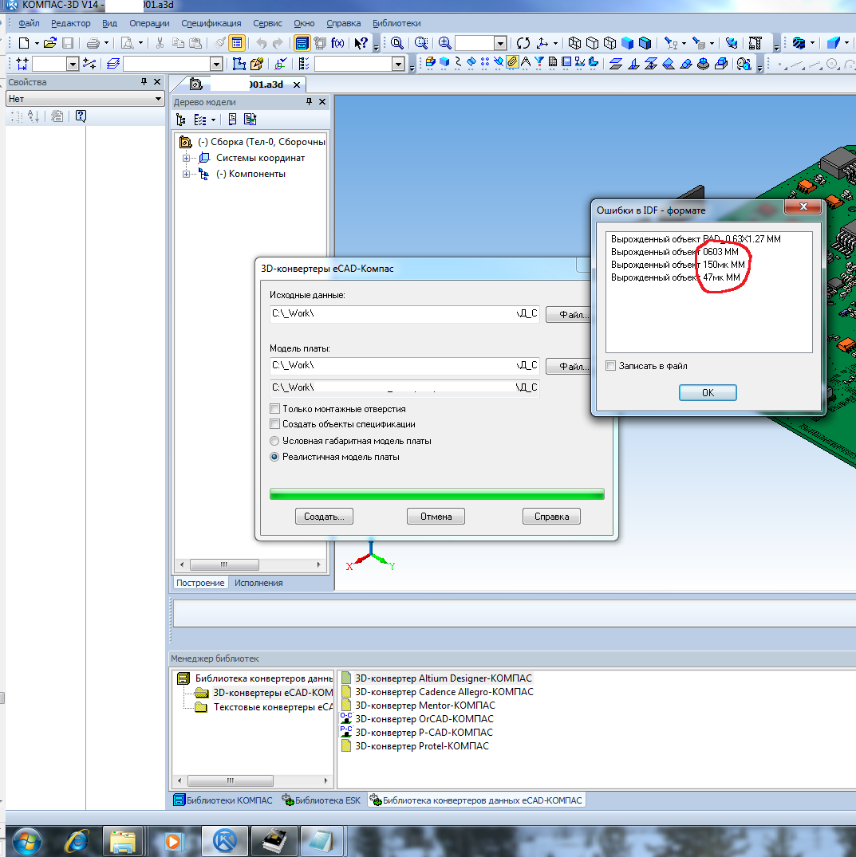856x857 pixels.
Task: Activate the What's This help cursor icon
Action: click(361, 42)
